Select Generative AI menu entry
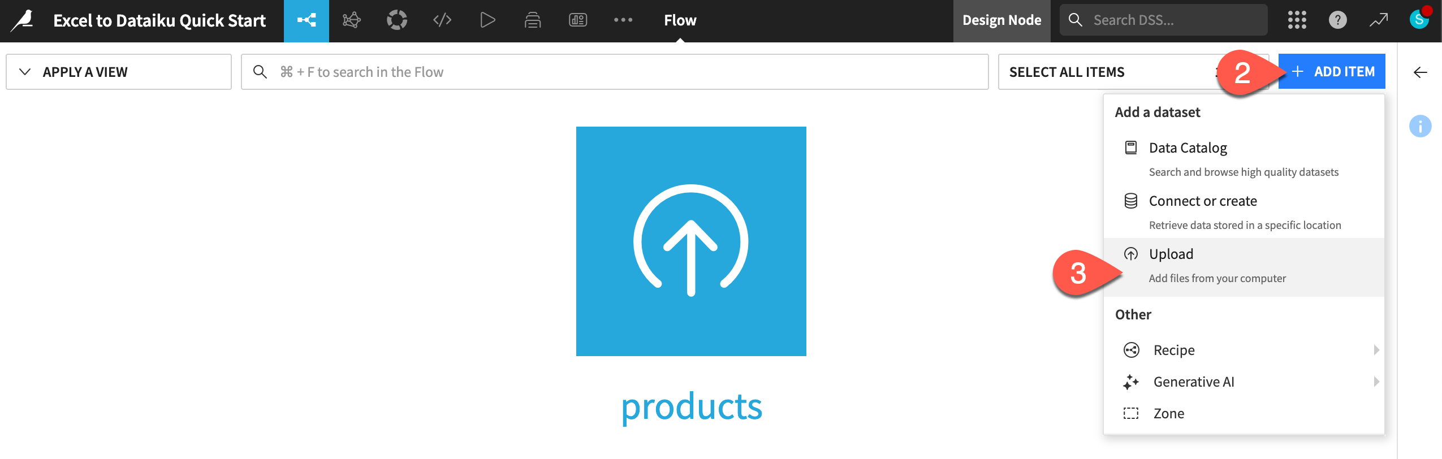Image resolution: width=1442 pixels, height=459 pixels. pos(1244,382)
